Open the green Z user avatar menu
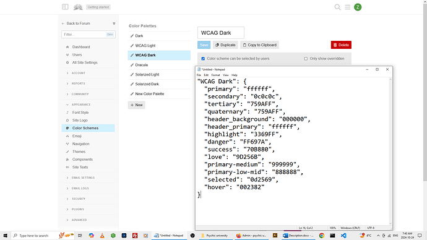This screenshot has width=427, height=240. [358, 7]
